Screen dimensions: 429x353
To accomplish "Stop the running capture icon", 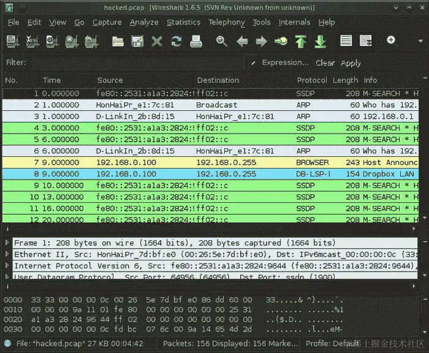I will pos(72,41).
